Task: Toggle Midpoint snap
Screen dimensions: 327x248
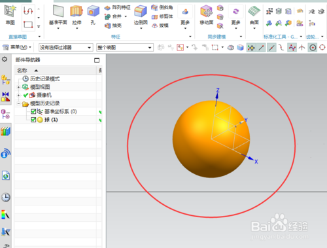Action: (x=271, y=47)
